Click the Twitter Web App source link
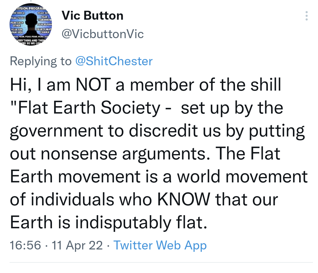The width and height of the screenshot is (318, 273). [x=160, y=245]
